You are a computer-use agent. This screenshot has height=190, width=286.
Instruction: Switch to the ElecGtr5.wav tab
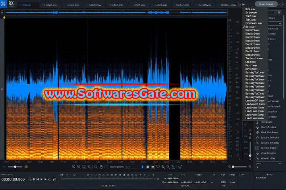(139, 5)
